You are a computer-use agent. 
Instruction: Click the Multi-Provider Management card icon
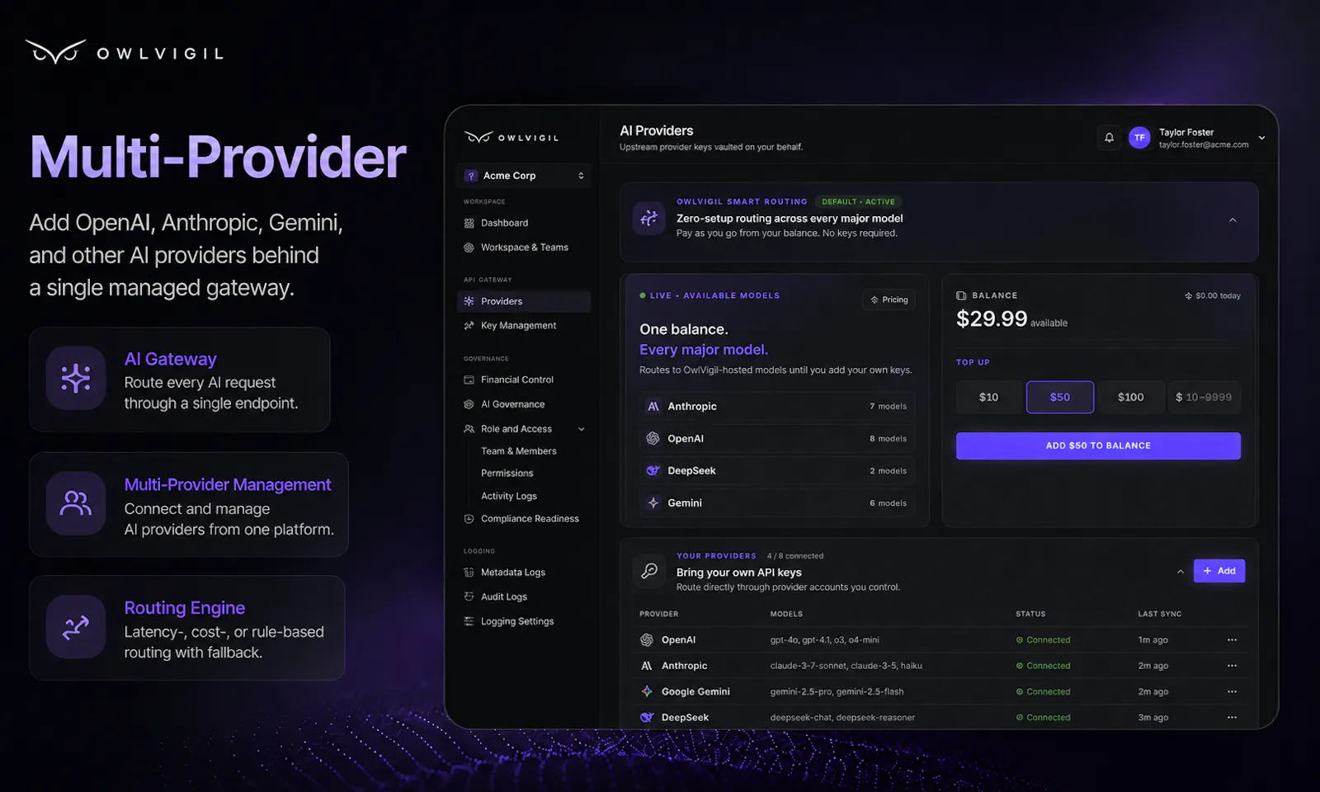click(76, 503)
